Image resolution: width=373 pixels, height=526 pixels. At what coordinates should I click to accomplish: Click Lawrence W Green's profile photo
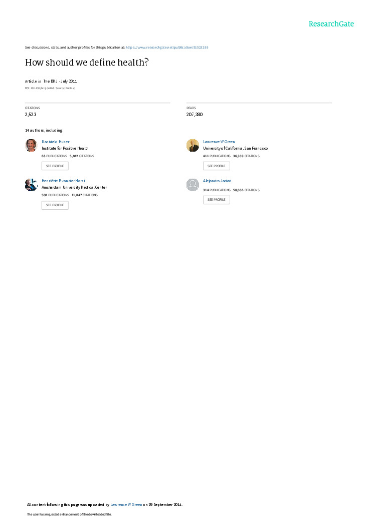click(193, 145)
